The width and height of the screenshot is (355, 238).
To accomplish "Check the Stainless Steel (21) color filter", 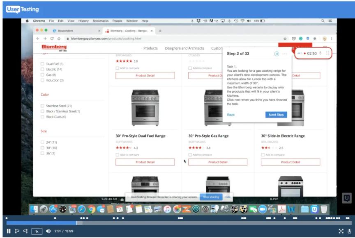I will click(x=42, y=106).
